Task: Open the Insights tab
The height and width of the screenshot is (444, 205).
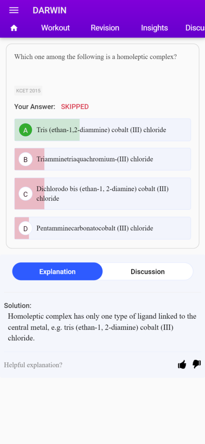Action: [155, 28]
